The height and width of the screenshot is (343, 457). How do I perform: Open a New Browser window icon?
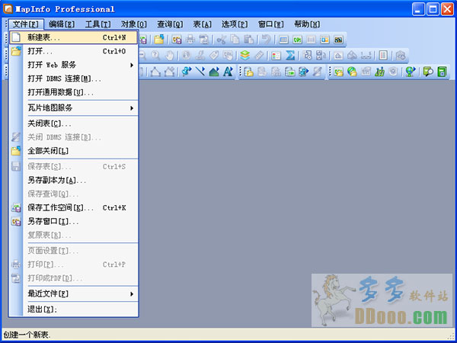click(283, 40)
